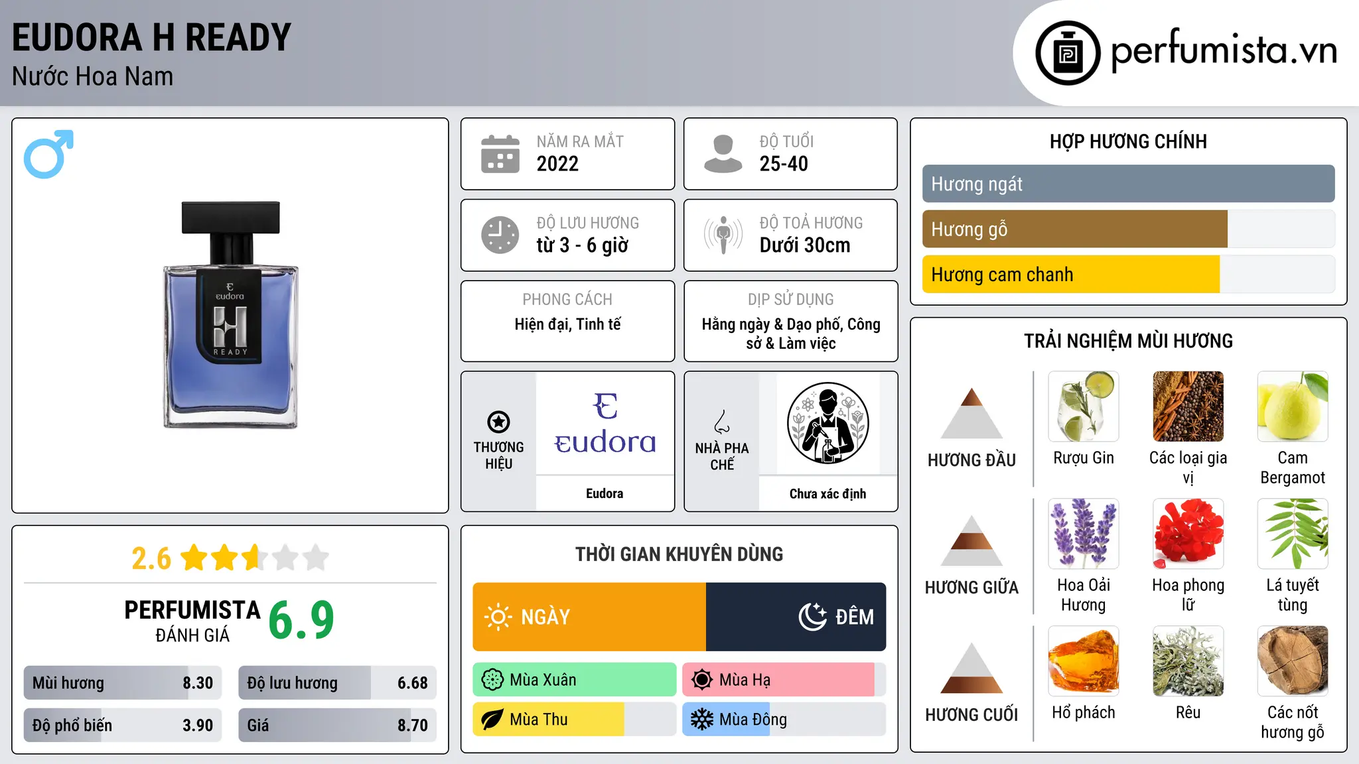Image resolution: width=1359 pixels, height=764 pixels.
Task: Click the style text Hiện đại, Tinh tế
Action: (567, 324)
